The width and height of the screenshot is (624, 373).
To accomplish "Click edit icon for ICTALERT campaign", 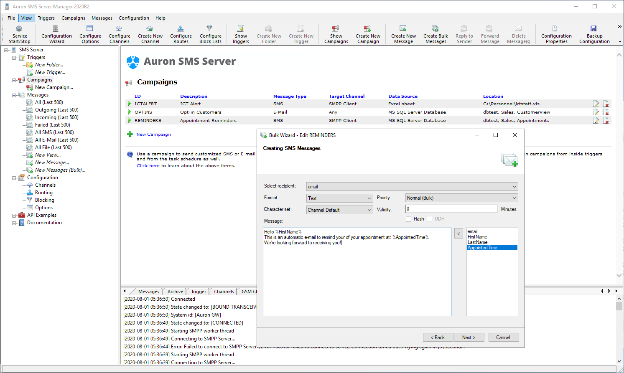I will point(596,104).
